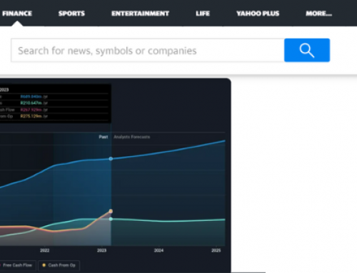
Task: Click the orange Cash From Op data point marker
Action: 111,211
